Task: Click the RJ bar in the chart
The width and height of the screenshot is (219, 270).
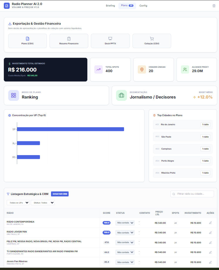Action: coord(28,143)
